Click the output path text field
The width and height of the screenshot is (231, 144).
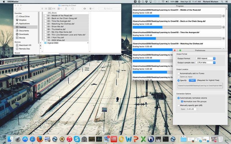coord(200,86)
